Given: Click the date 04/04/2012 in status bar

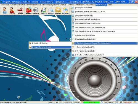Looking at the screenshot, I should pos(68,102).
